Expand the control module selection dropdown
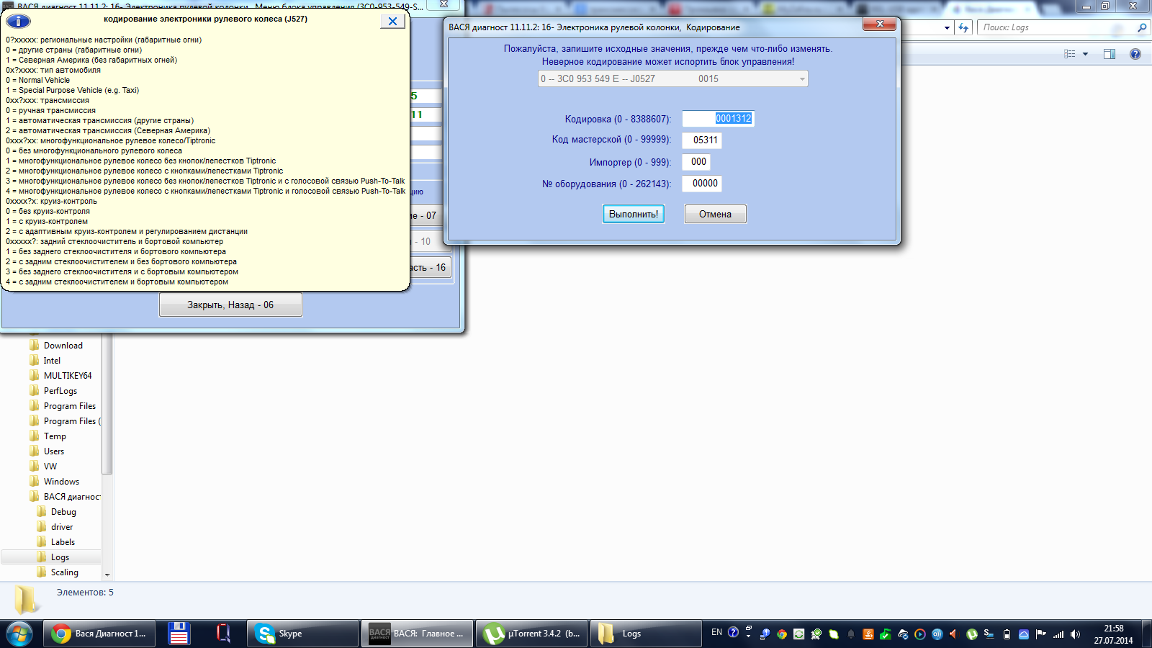The height and width of the screenshot is (648, 1152). pos(802,79)
